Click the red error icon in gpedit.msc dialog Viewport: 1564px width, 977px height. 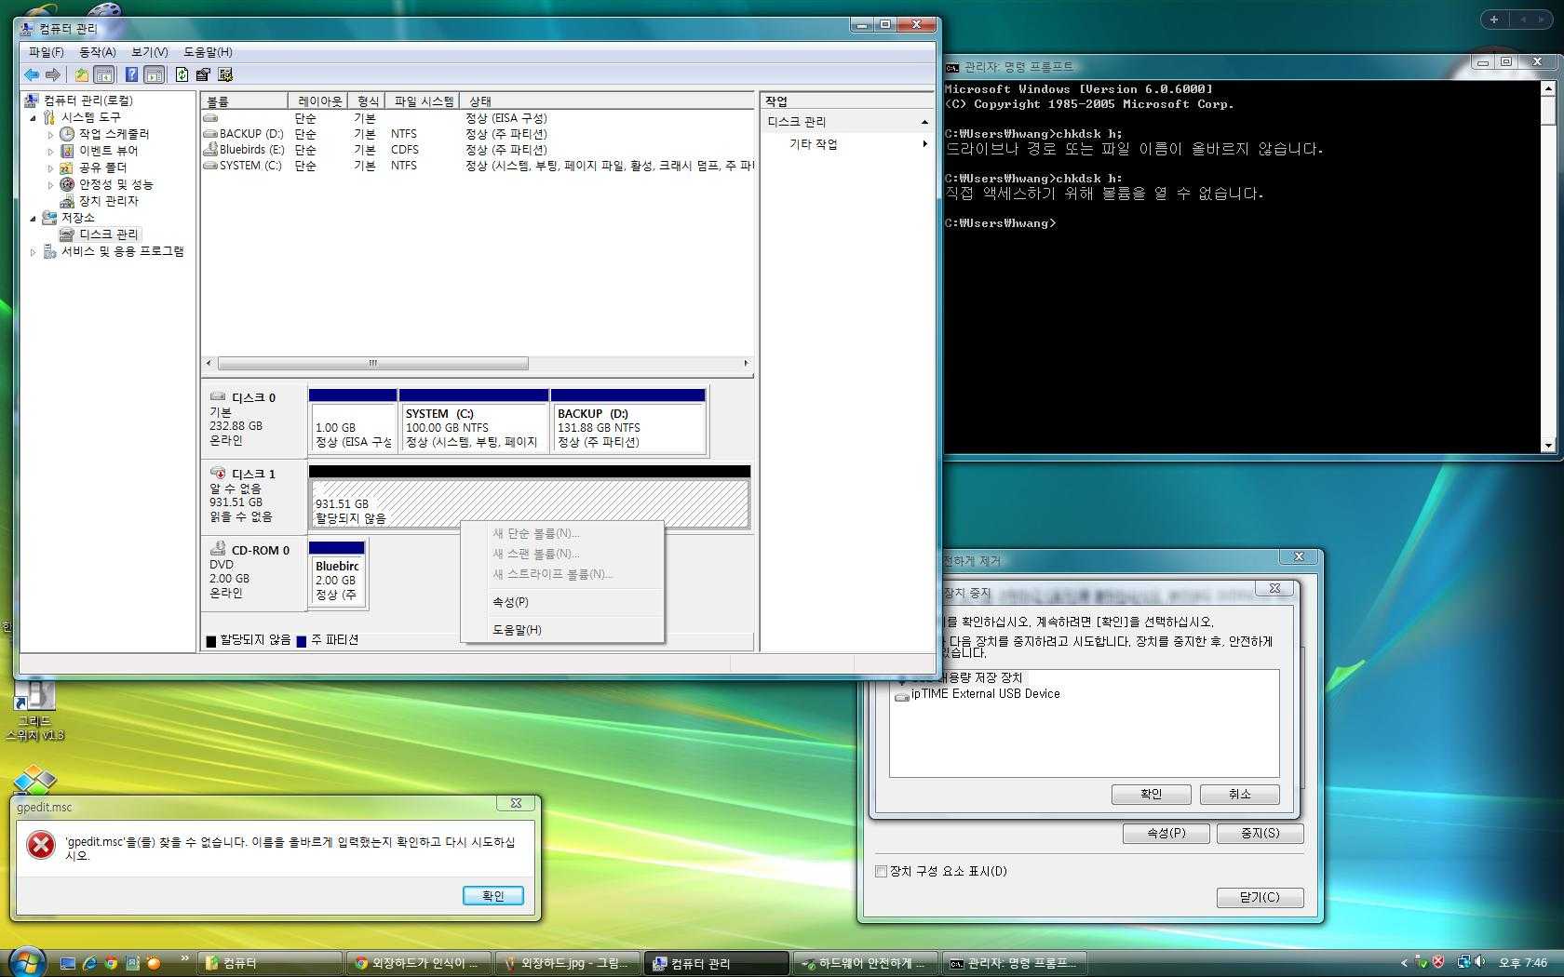coord(41,845)
